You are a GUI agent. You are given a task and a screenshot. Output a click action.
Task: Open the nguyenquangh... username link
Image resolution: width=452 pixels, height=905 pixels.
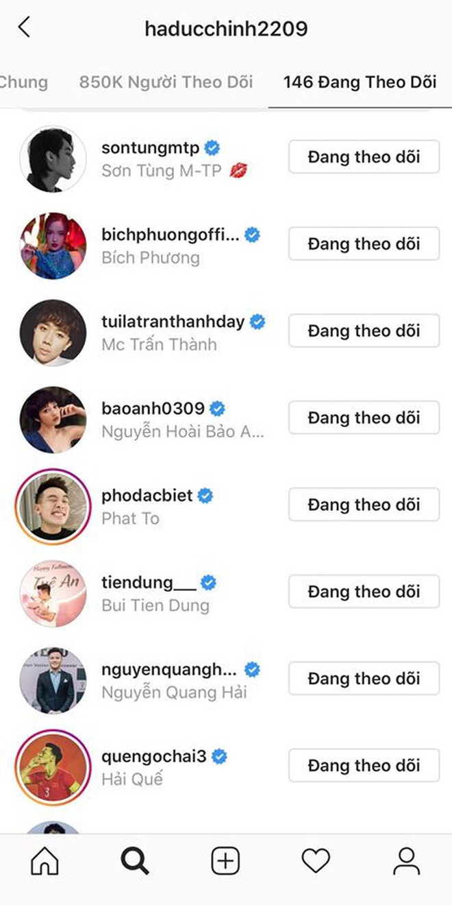pyautogui.click(x=169, y=668)
